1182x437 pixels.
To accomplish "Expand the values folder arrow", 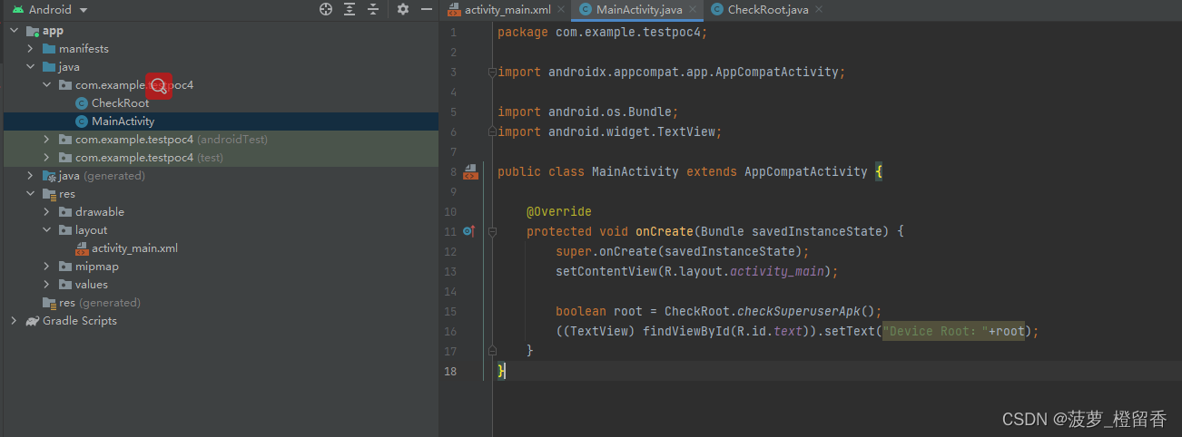I will 47,285.
